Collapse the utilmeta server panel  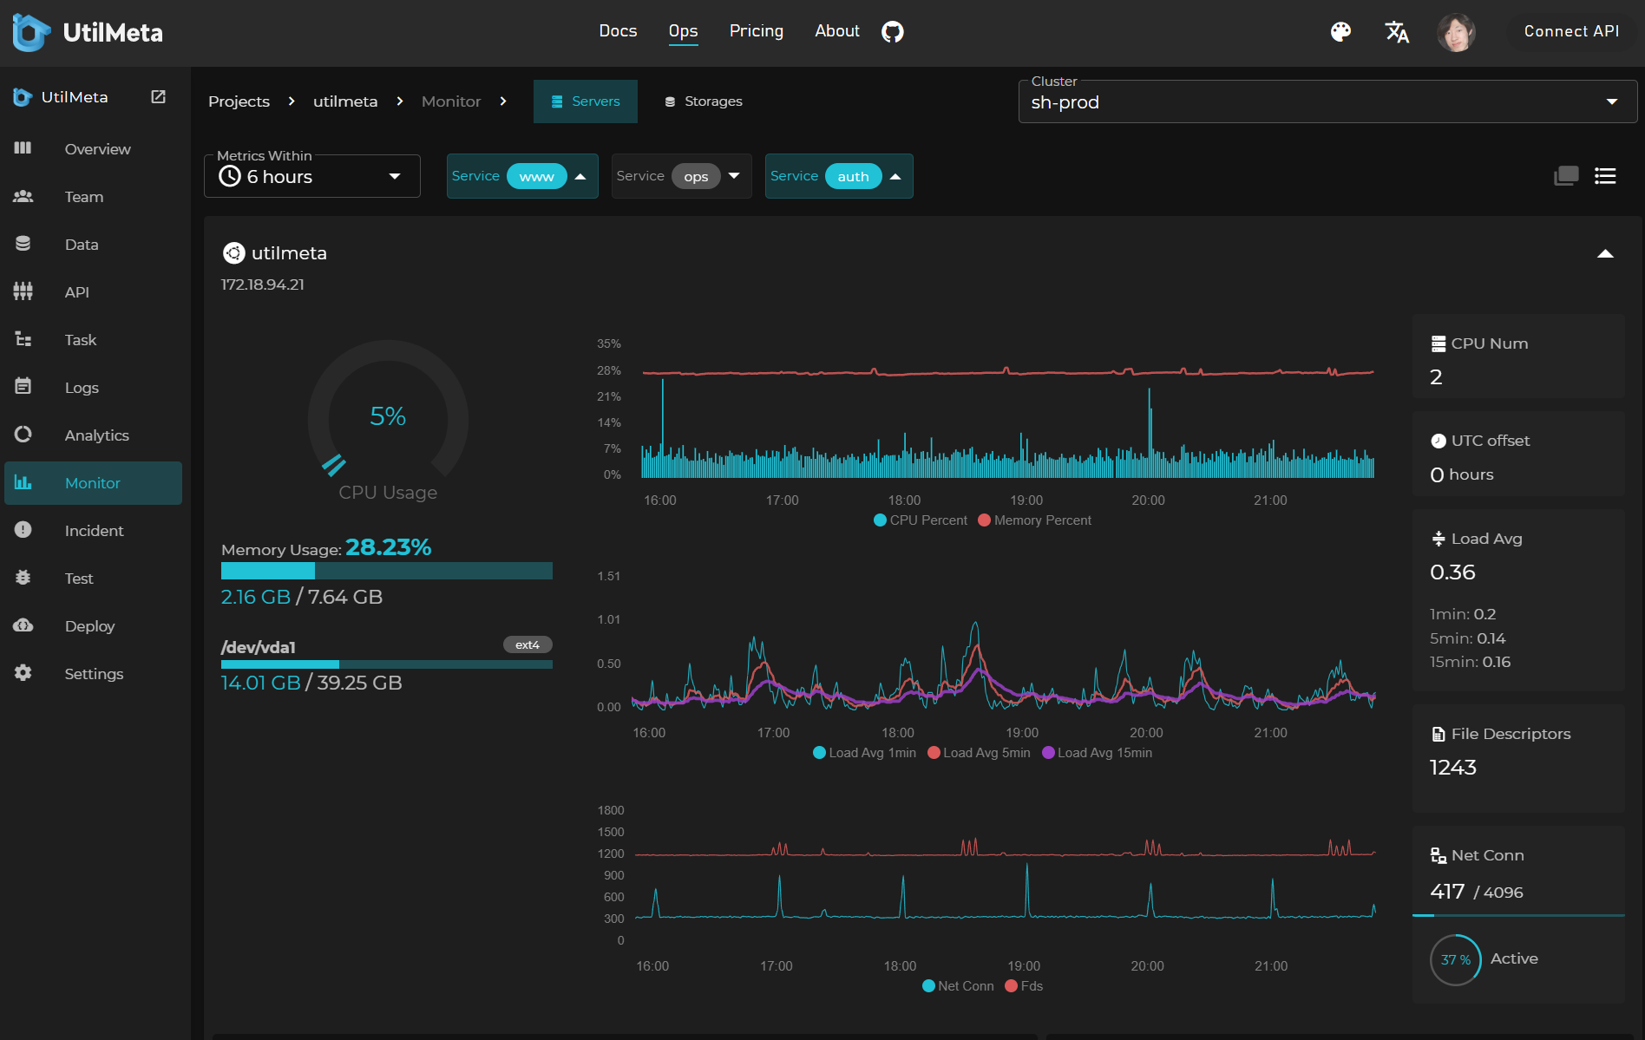point(1605,254)
